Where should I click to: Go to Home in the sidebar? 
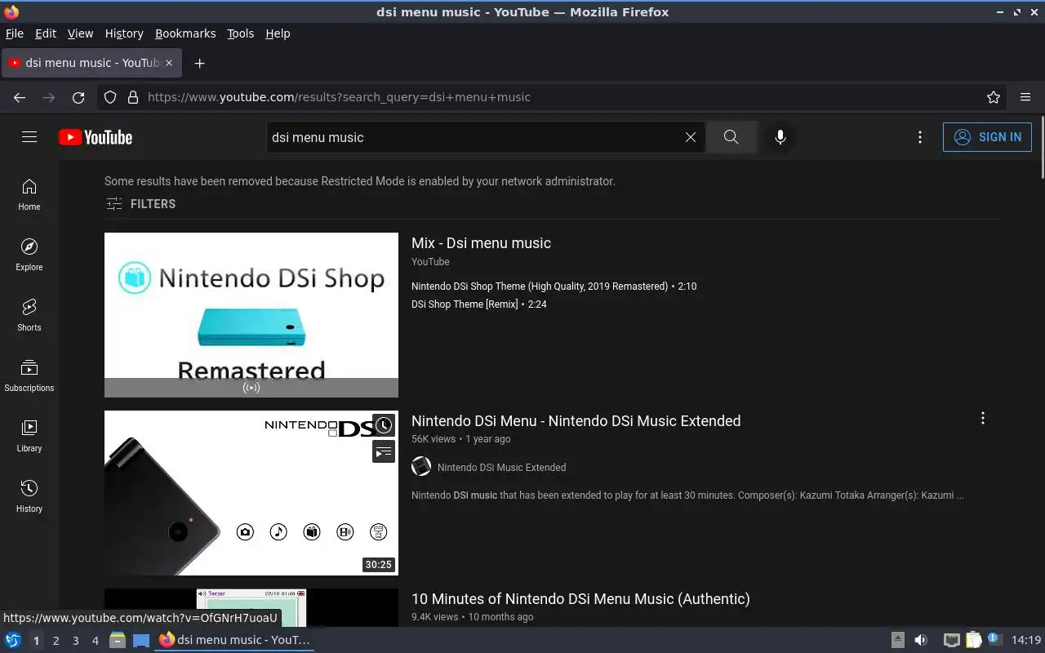(x=29, y=195)
